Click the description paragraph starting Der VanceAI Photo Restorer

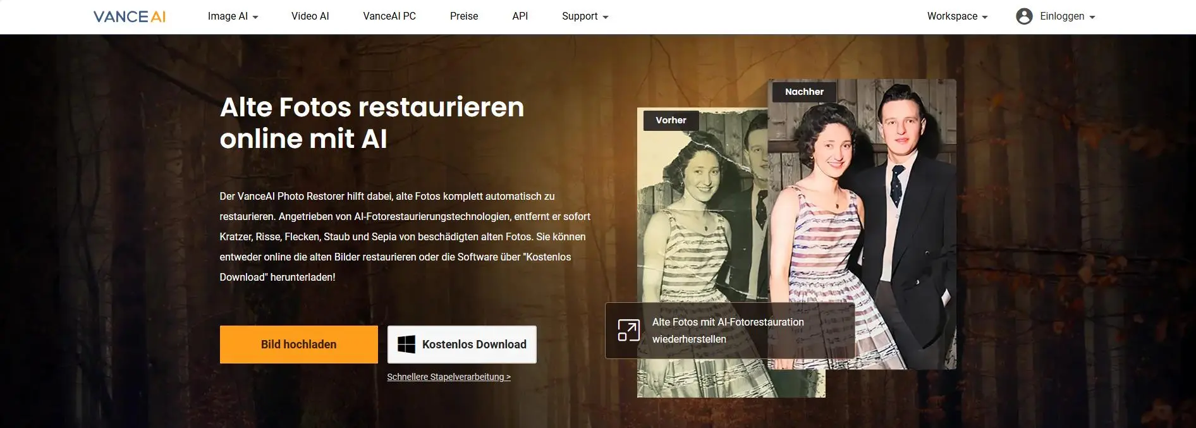pos(405,236)
